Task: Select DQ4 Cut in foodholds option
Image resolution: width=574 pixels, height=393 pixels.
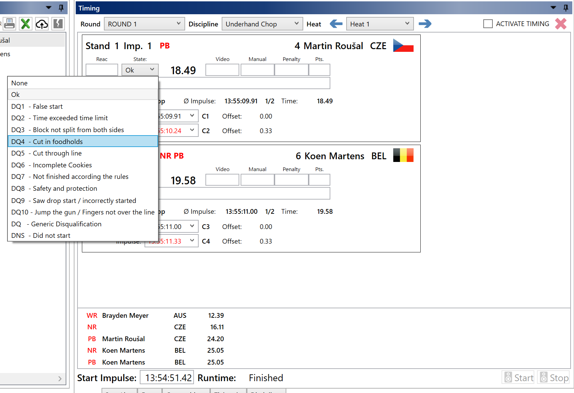Action: pyautogui.click(x=83, y=142)
